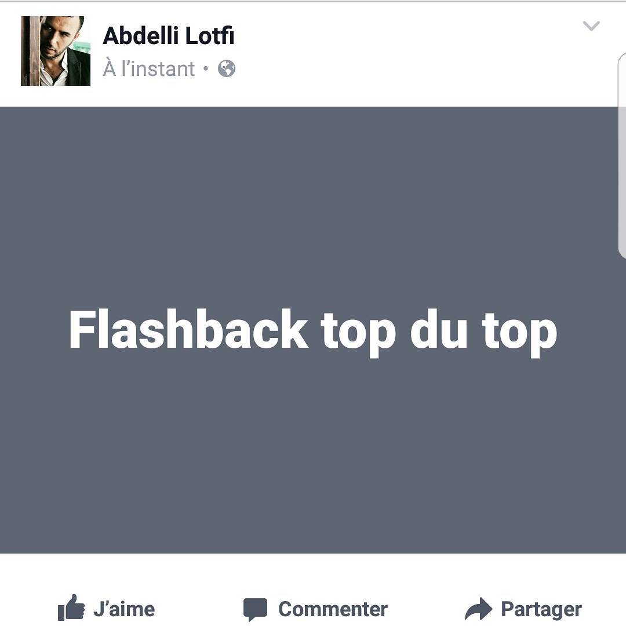Viewport: 626px width, 626px height.
Task: Click the public audience globe icon
Action: pos(227,68)
